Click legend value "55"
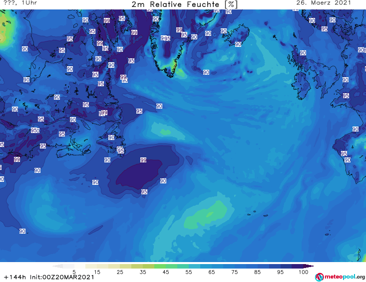The height and width of the screenshot is (282, 366). tap(189, 272)
